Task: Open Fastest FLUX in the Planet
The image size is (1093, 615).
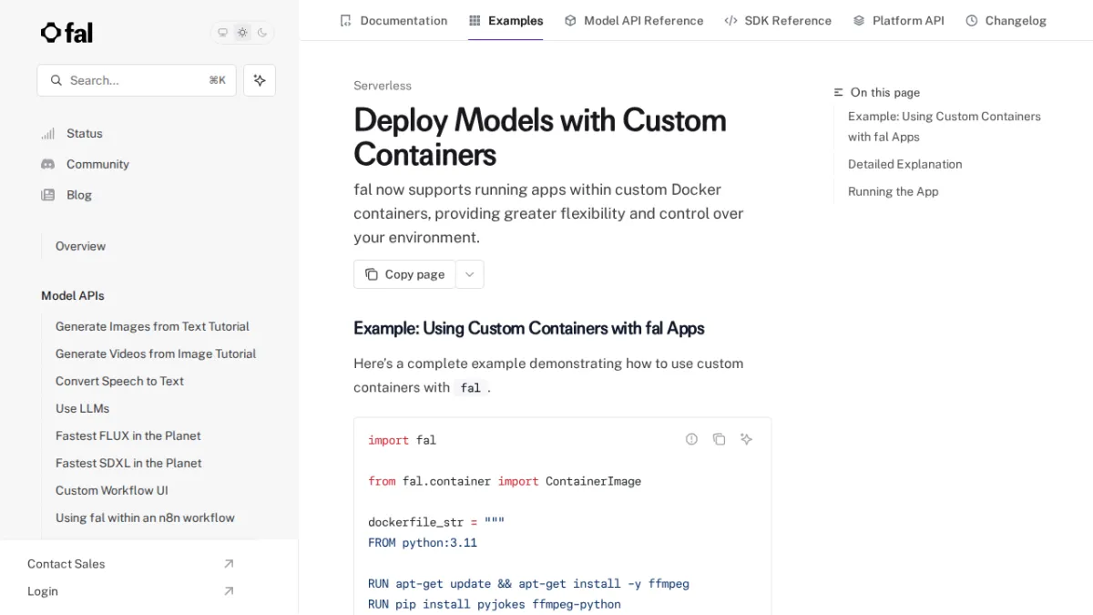Action: click(128, 436)
